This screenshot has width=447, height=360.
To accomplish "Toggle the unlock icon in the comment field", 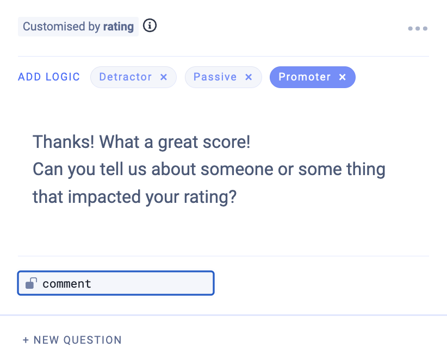I will [32, 283].
